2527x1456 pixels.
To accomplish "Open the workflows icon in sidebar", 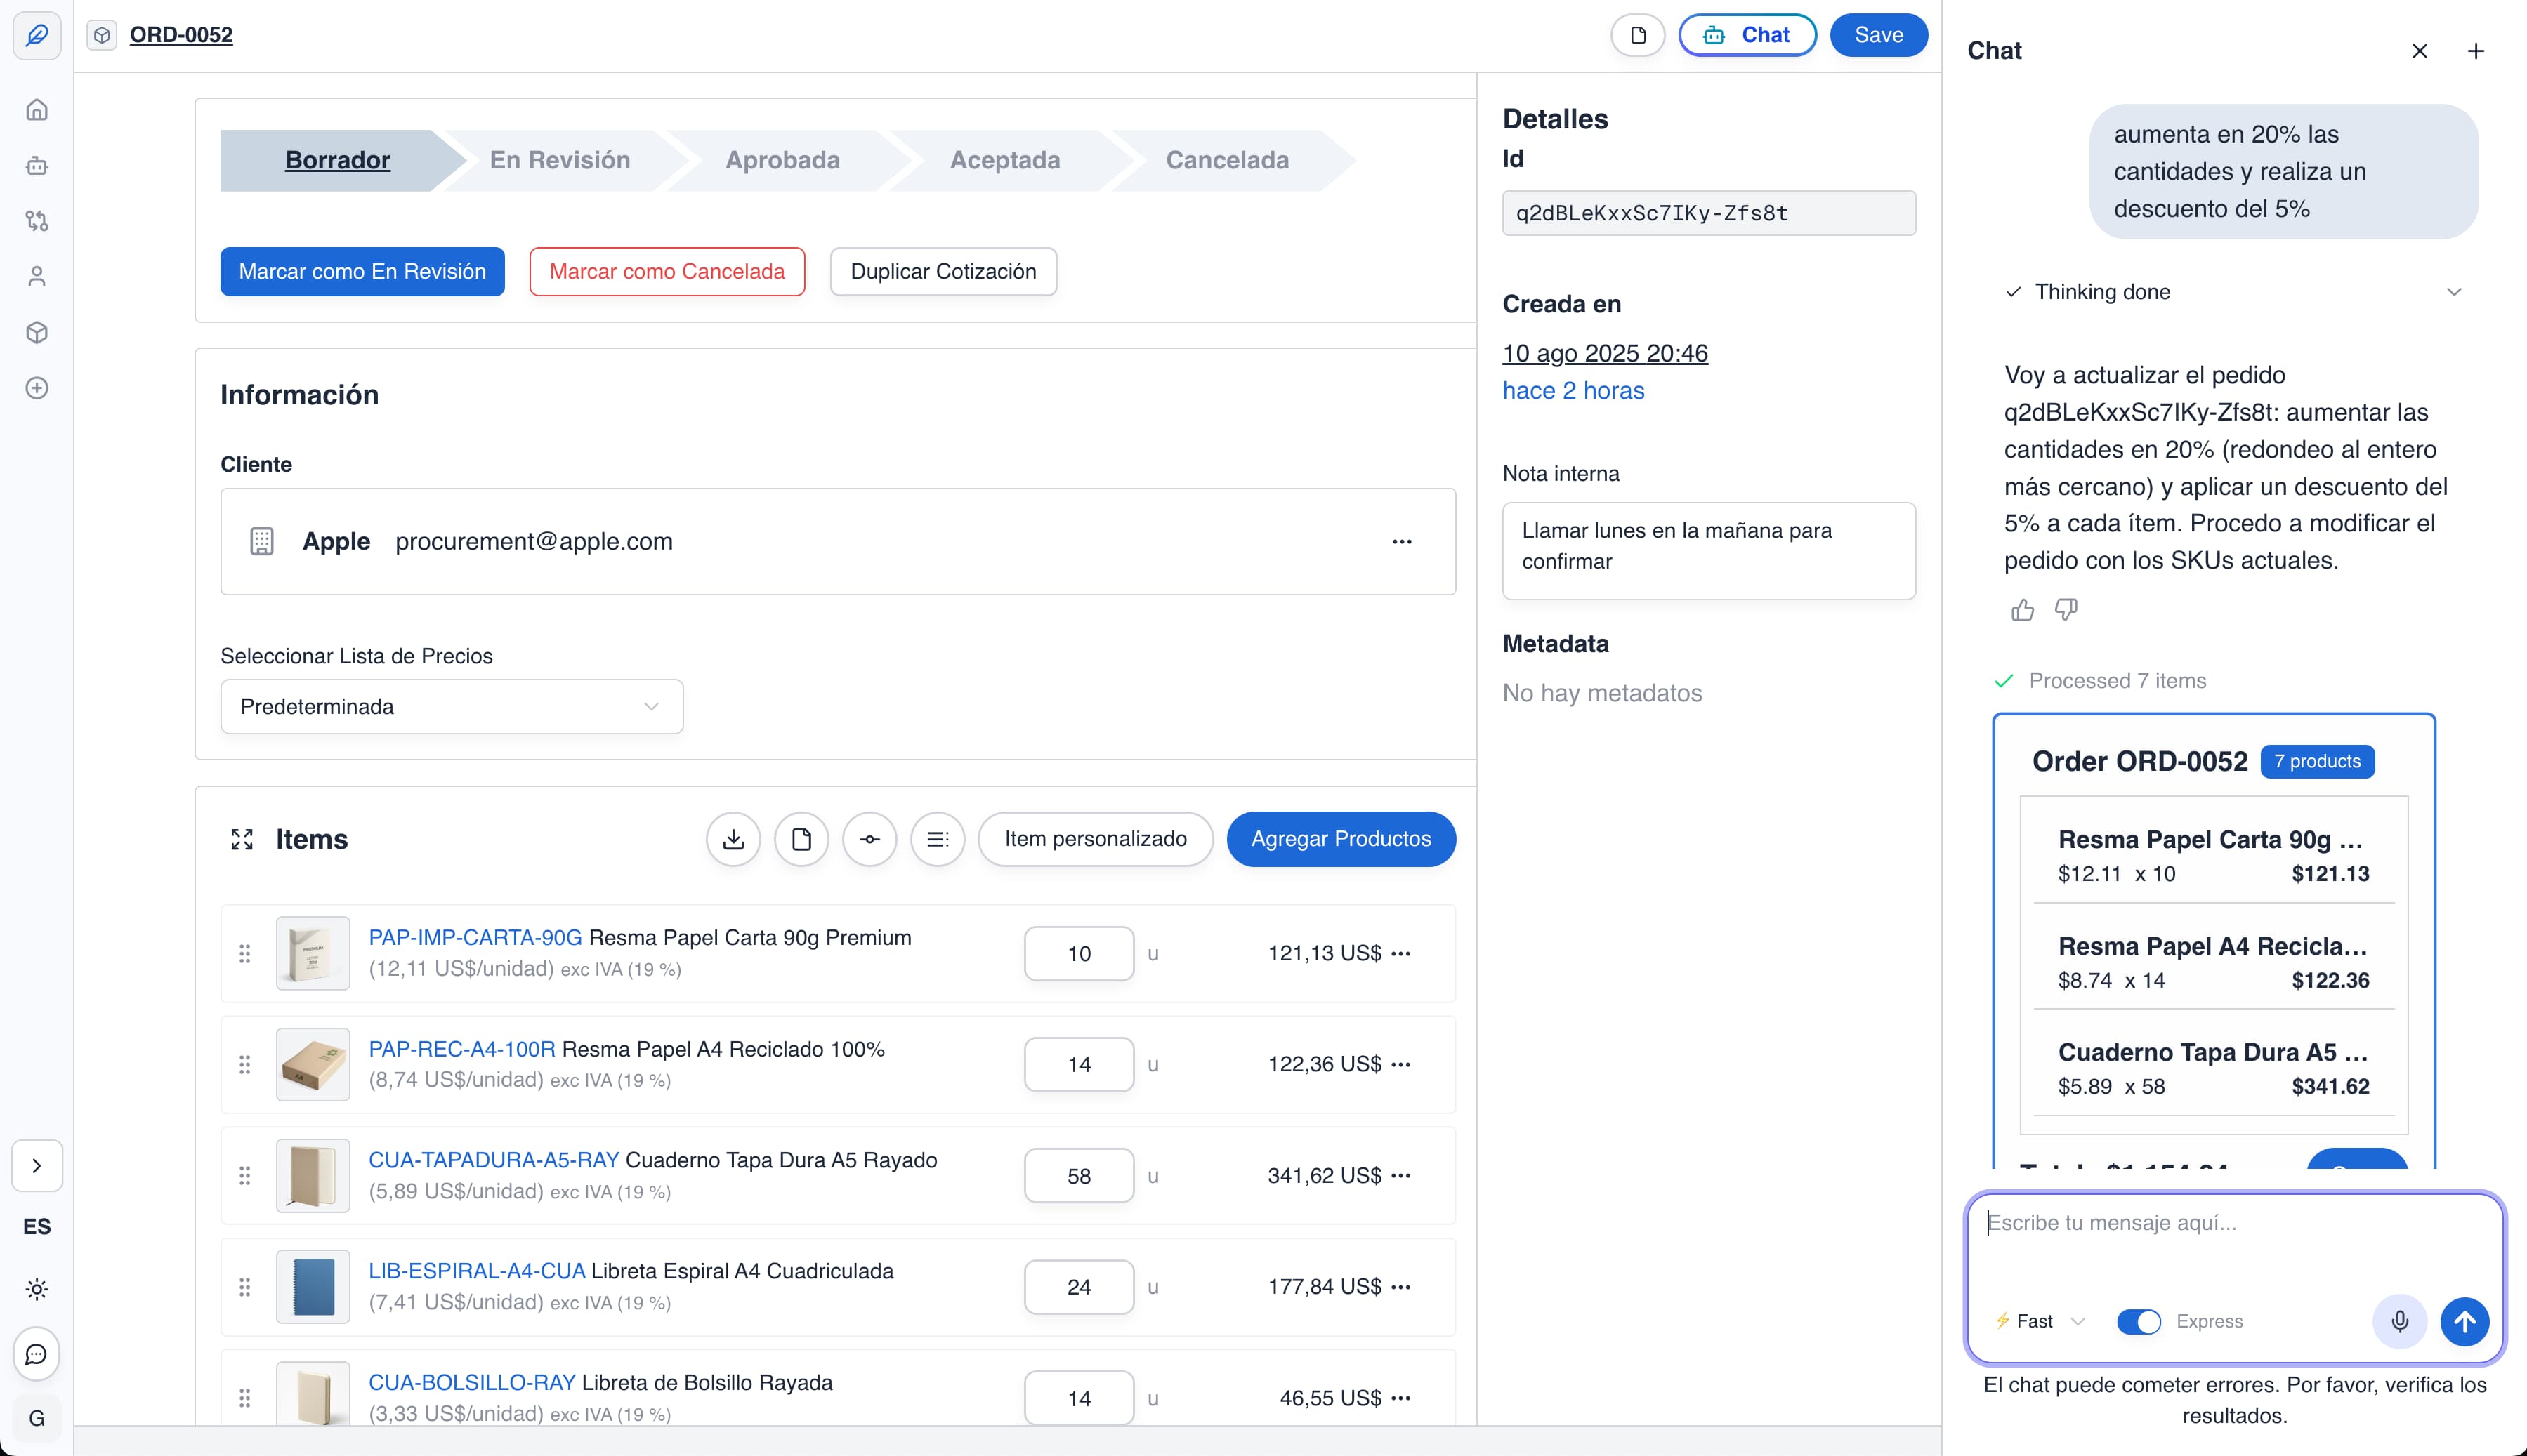I will tap(37, 221).
